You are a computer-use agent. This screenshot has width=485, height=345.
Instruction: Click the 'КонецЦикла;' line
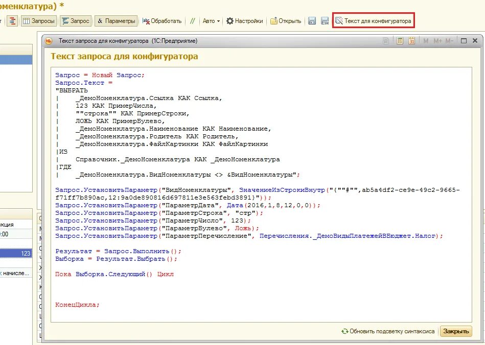coord(77,305)
